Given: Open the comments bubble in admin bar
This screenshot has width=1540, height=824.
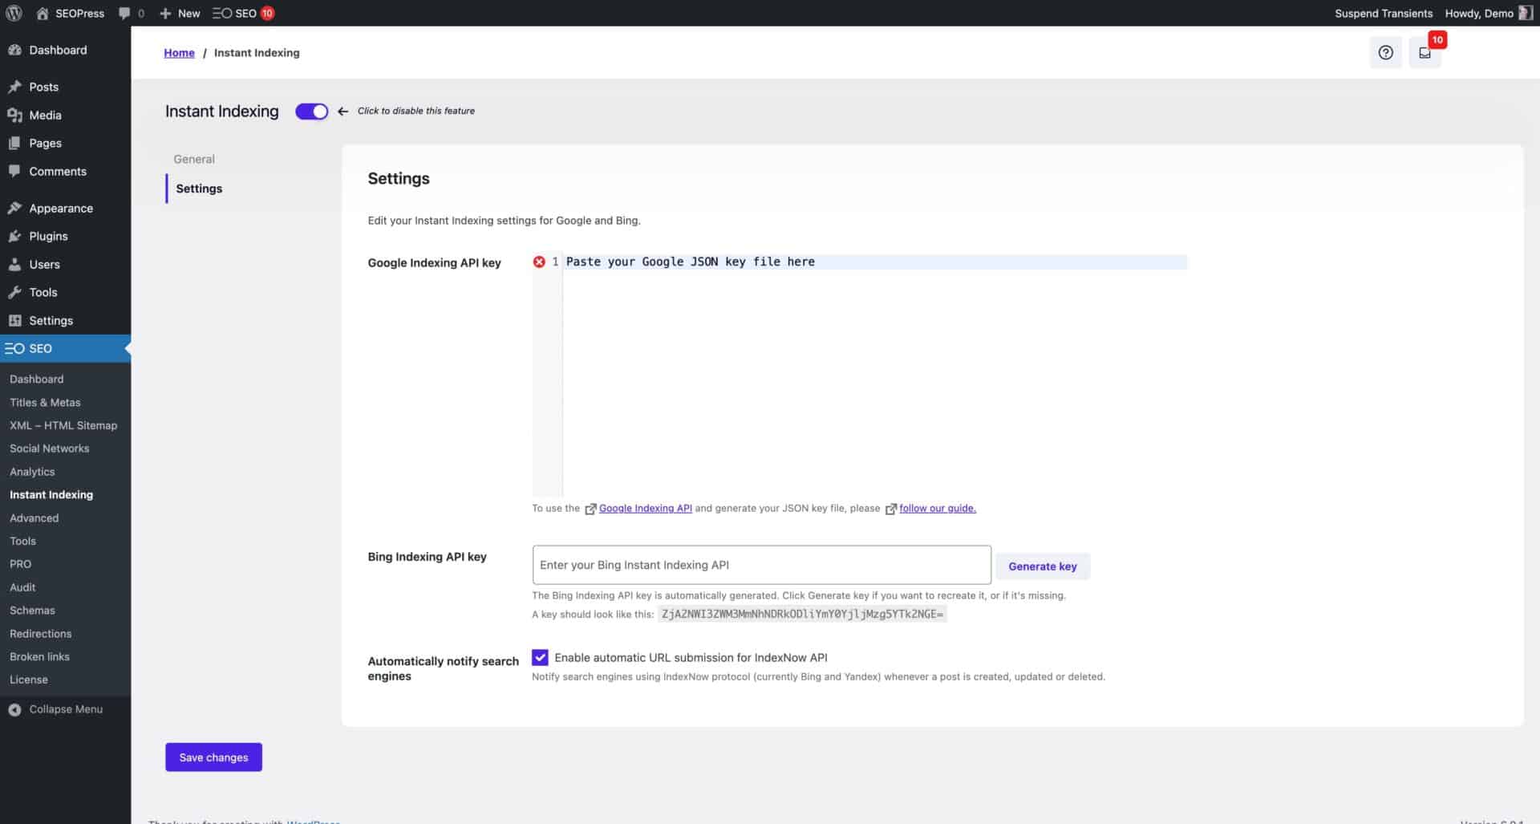Looking at the screenshot, I should pos(124,14).
